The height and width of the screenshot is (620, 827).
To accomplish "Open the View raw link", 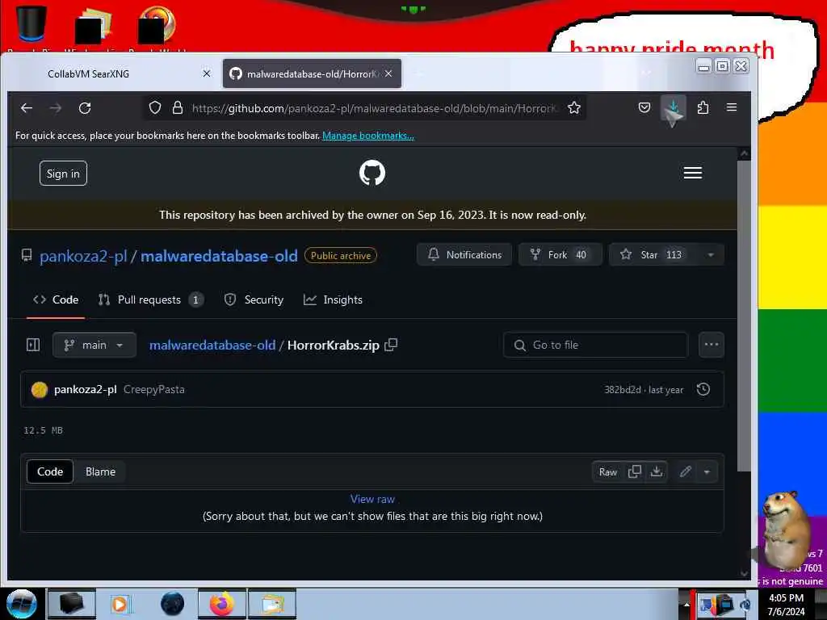I will tap(372, 499).
